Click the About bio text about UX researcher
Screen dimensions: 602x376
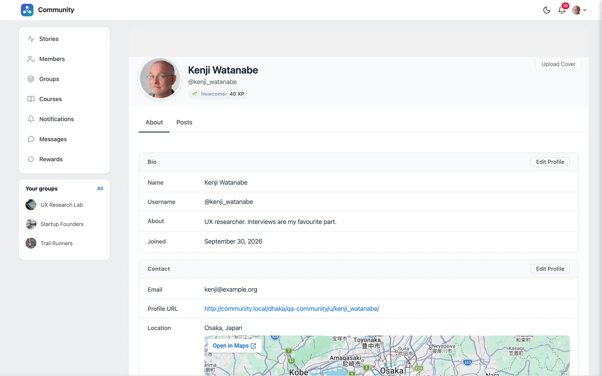click(270, 222)
